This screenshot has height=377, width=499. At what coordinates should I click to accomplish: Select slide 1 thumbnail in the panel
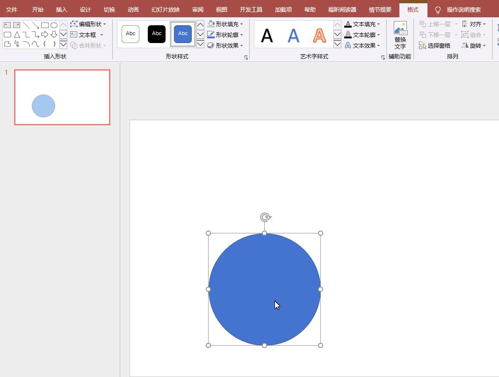[x=62, y=97]
